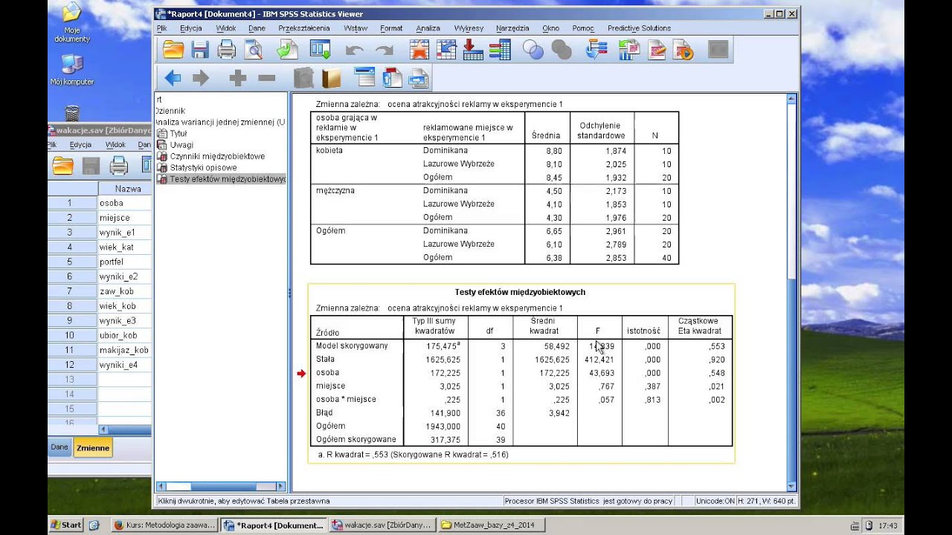Switch to wakacje.sav taskbar button
Viewport: 952px width, 535px height.
click(x=382, y=525)
